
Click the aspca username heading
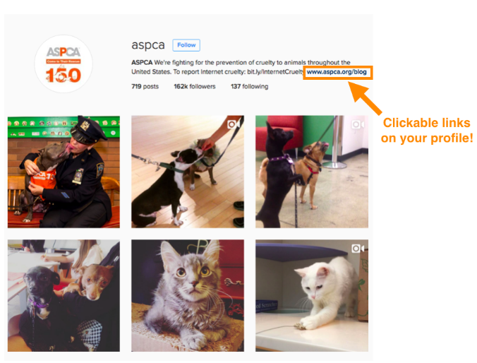[148, 45]
